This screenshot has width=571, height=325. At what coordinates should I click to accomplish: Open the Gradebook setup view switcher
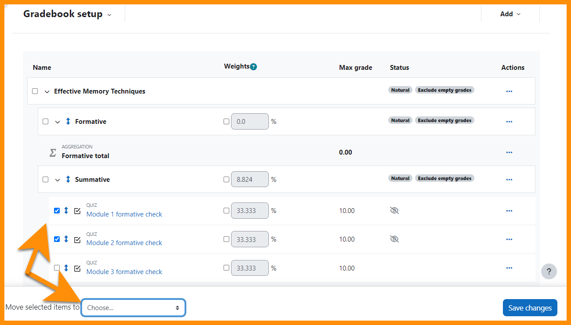coord(109,14)
